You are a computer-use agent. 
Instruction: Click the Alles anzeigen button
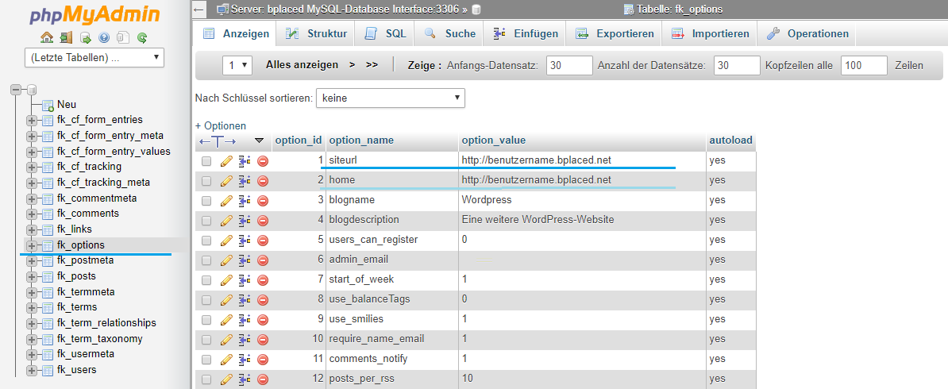coord(302,65)
